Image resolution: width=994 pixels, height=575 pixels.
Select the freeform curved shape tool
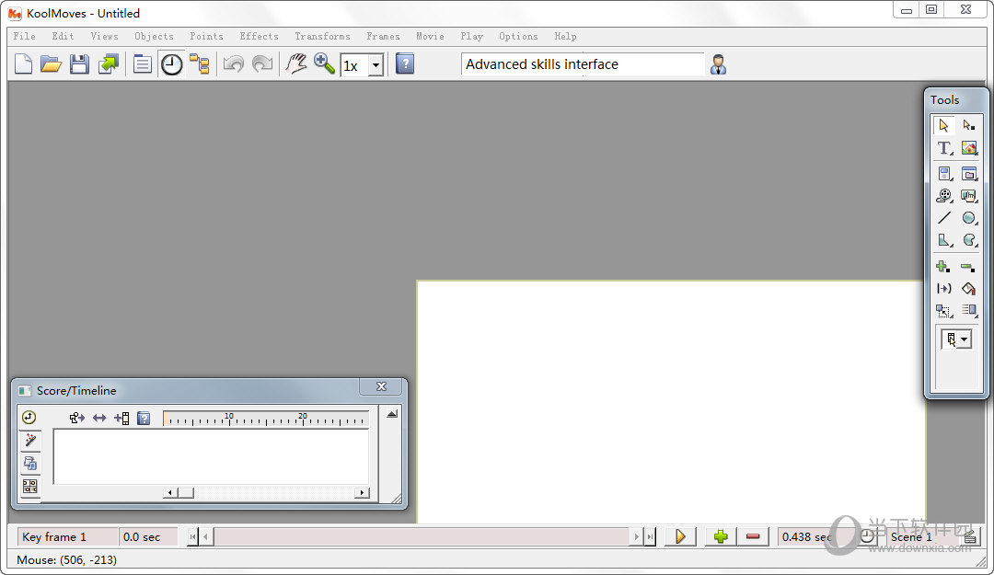(968, 240)
